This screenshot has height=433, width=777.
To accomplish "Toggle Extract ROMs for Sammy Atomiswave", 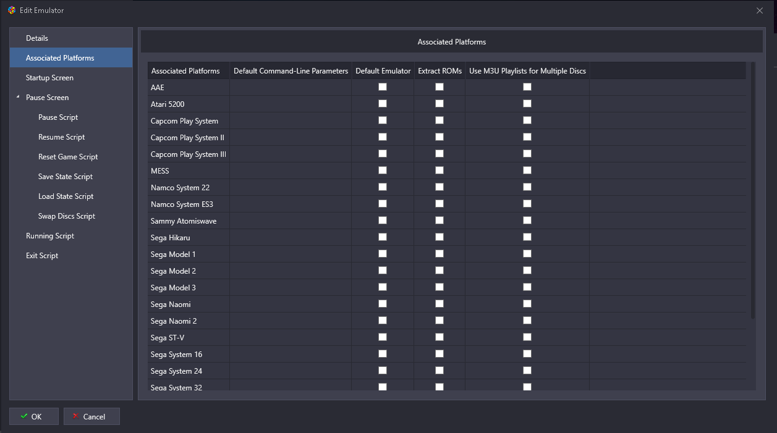I will click(439, 221).
